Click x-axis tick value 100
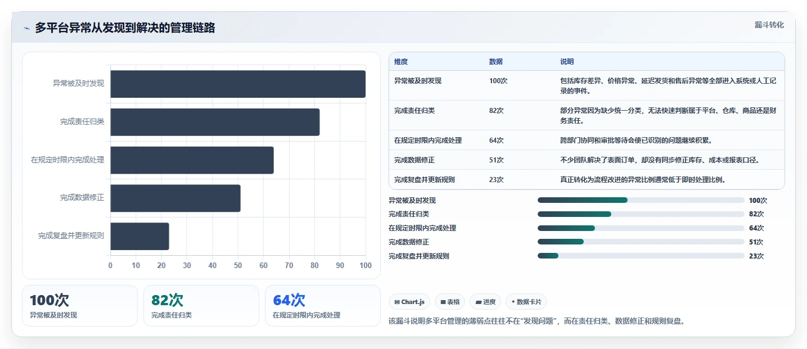 coord(366,265)
